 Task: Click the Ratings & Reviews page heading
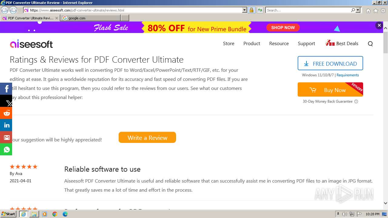click(96, 60)
